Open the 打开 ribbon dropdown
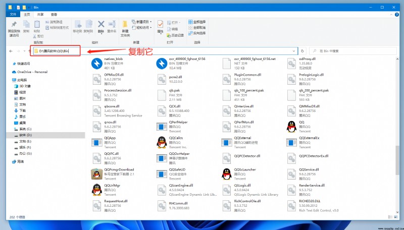This screenshot has height=230, width=404. pyautogui.click(x=174, y=23)
